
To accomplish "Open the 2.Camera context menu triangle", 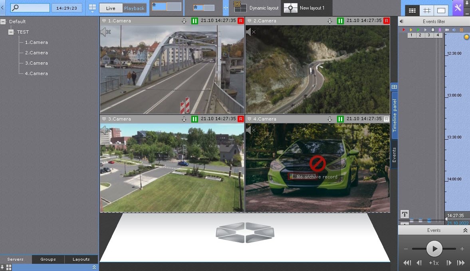I will [249, 21].
